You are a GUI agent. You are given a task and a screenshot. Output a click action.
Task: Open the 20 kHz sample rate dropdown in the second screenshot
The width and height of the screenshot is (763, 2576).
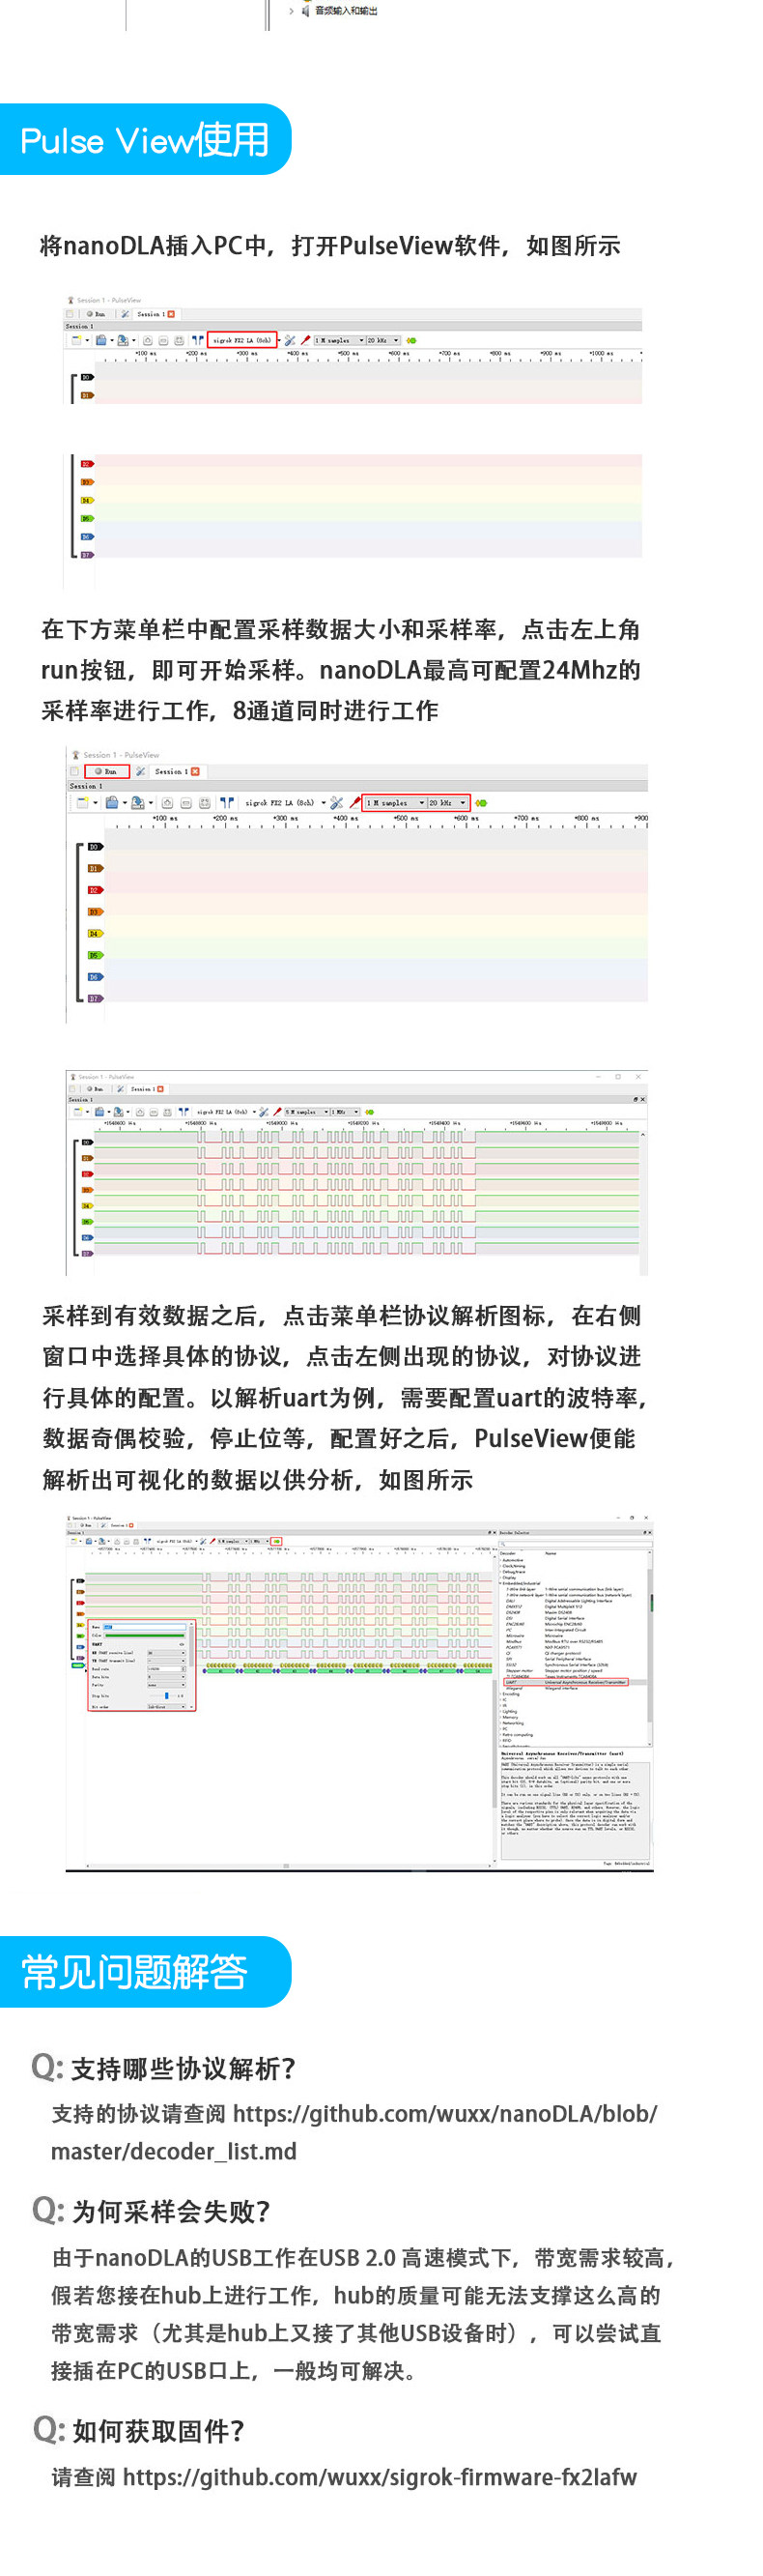pos(448,803)
